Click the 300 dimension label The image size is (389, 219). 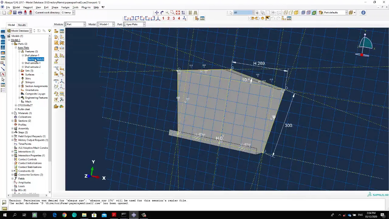[288, 125]
